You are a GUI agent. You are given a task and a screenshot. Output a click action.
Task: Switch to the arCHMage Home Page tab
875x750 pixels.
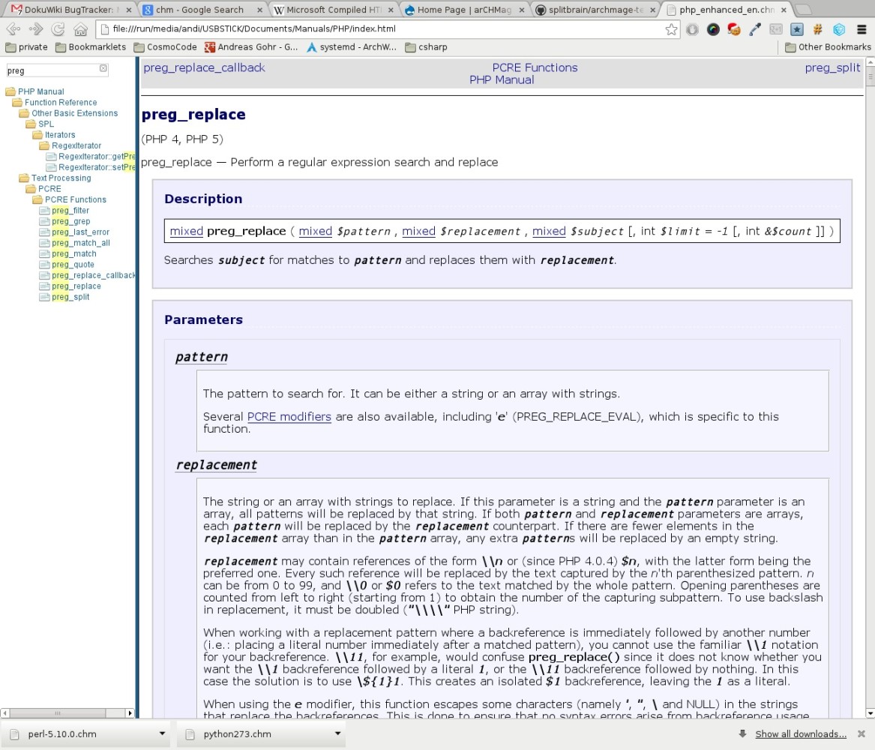tap(464, 10)
